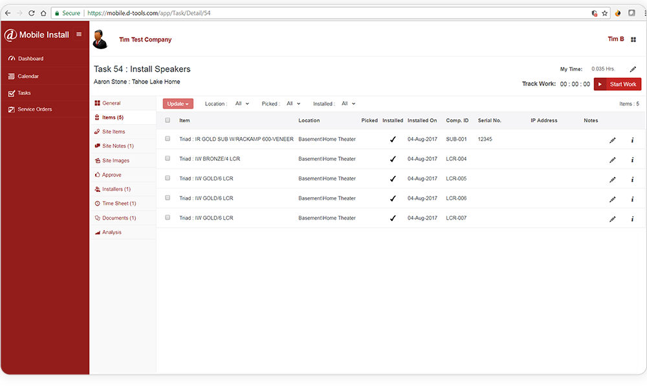The width and height of the screenshot is (647, 391).
Task: Open the apps grid icon beside Tim B
Action: click(x=633, y=39)
